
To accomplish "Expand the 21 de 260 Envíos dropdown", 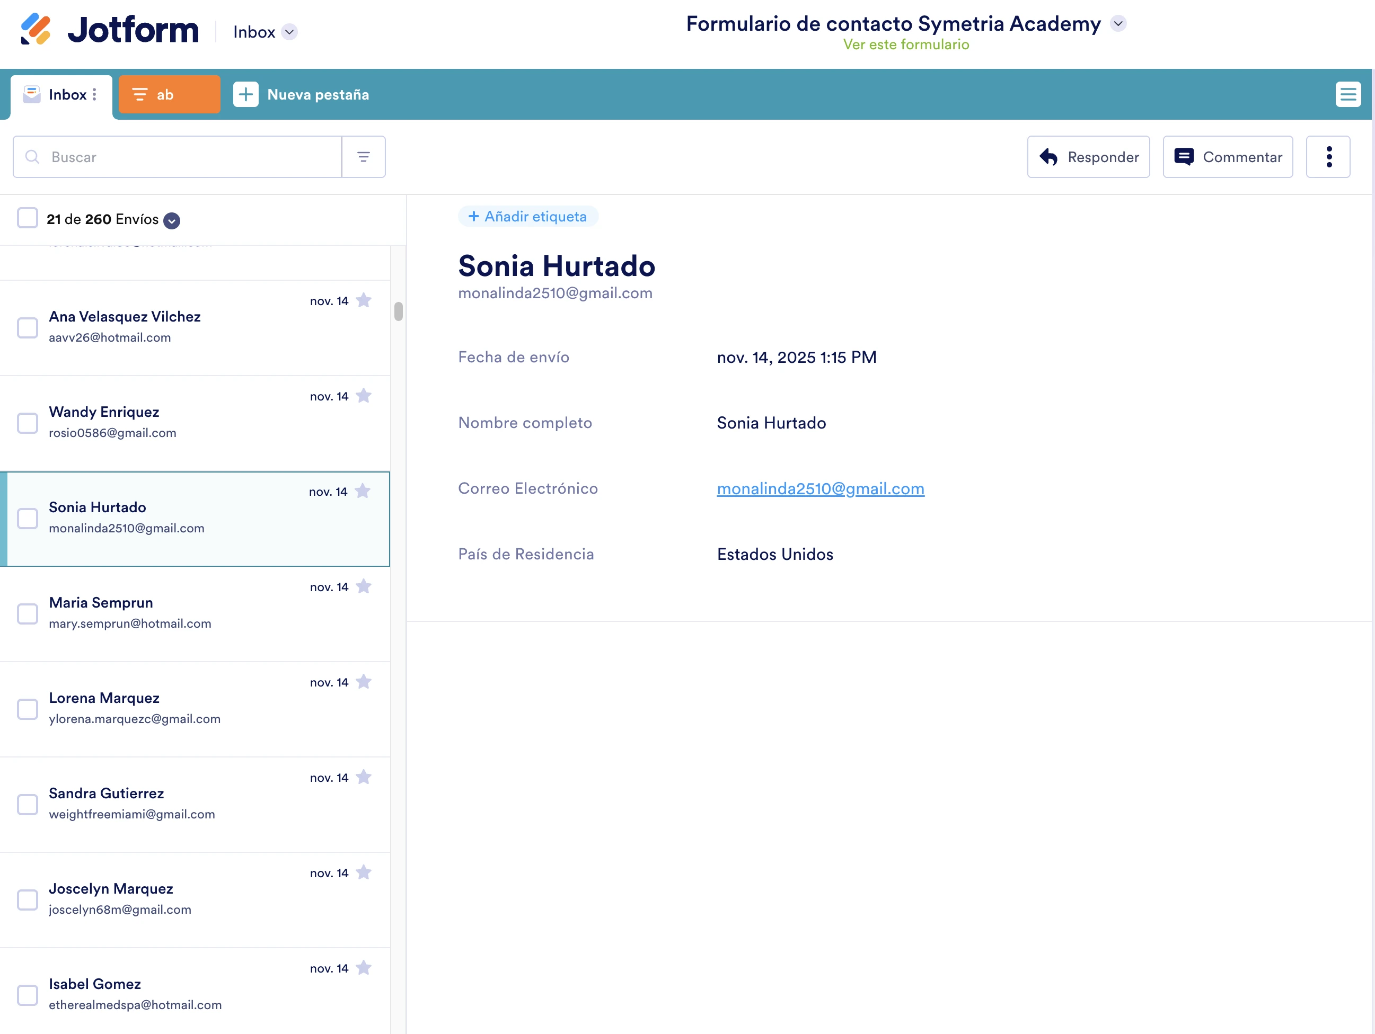I will 172,220.
